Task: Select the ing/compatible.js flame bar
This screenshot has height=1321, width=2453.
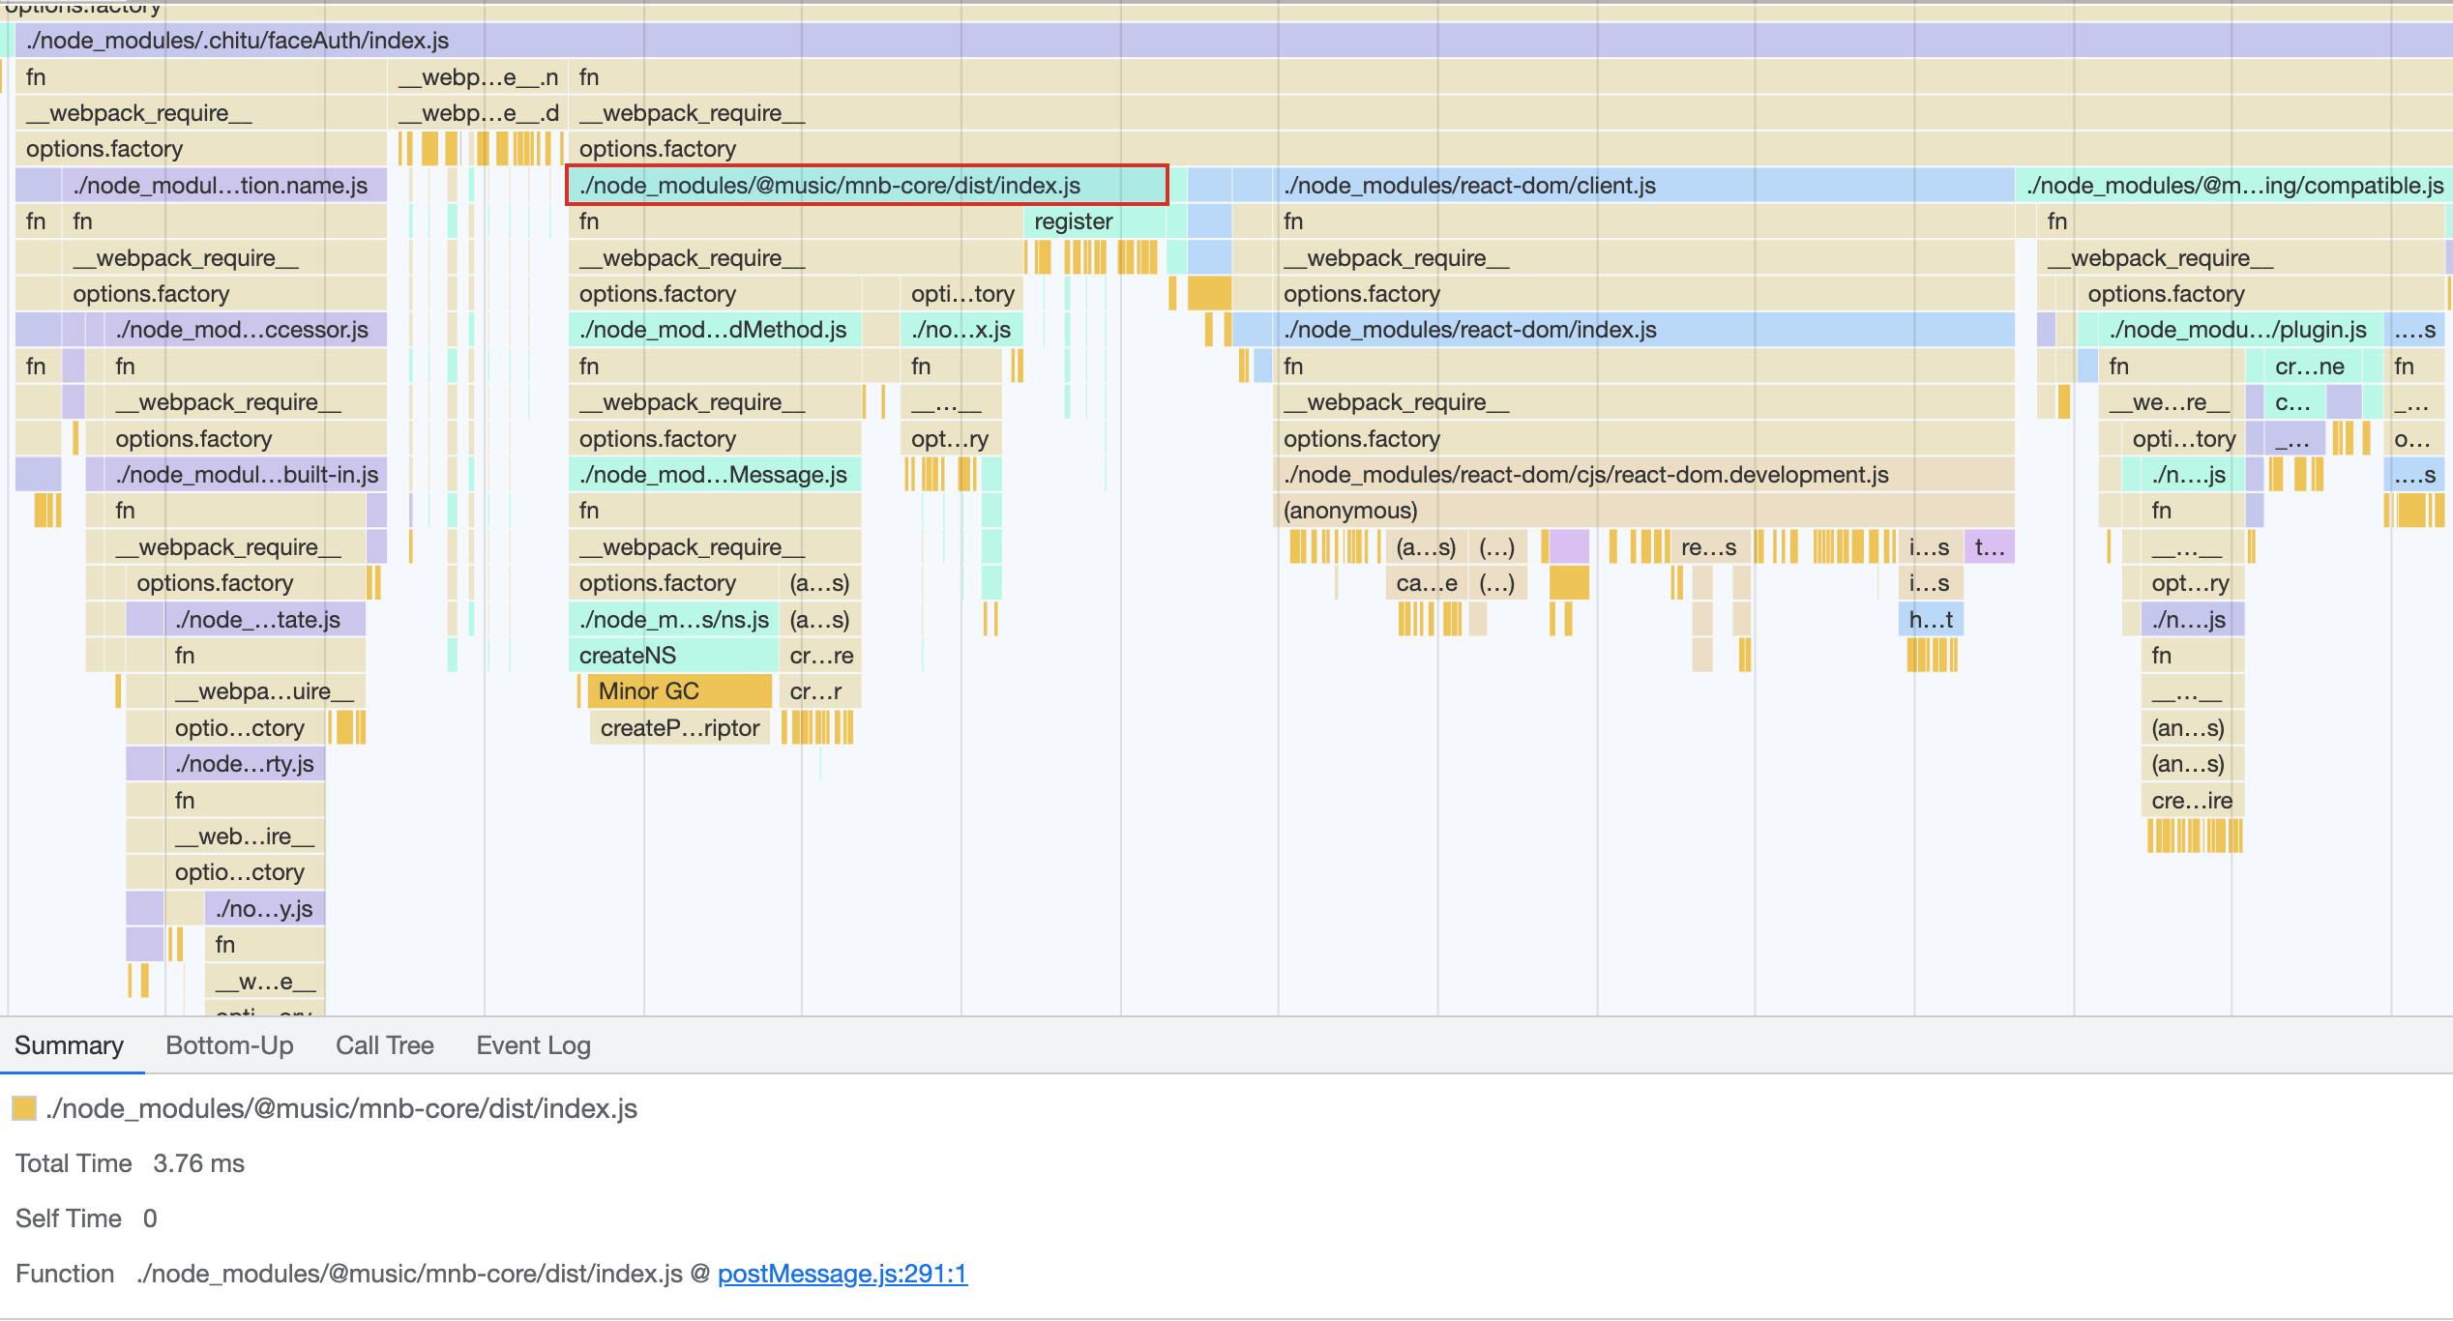Action: [x=2234, y=185]
